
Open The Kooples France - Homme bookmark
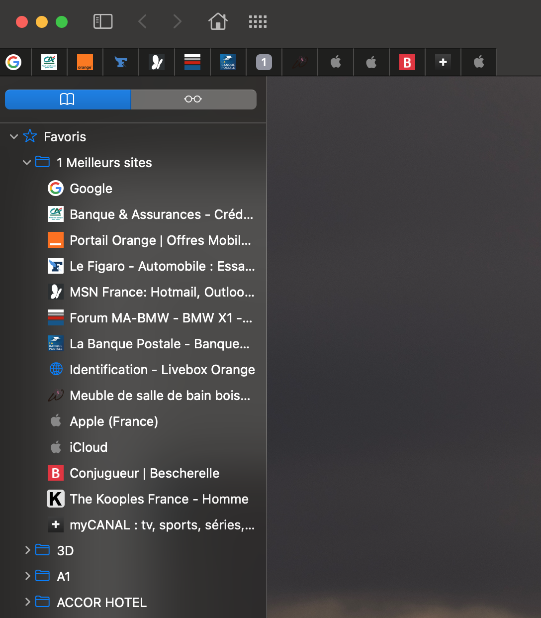[x=133, y=499]
